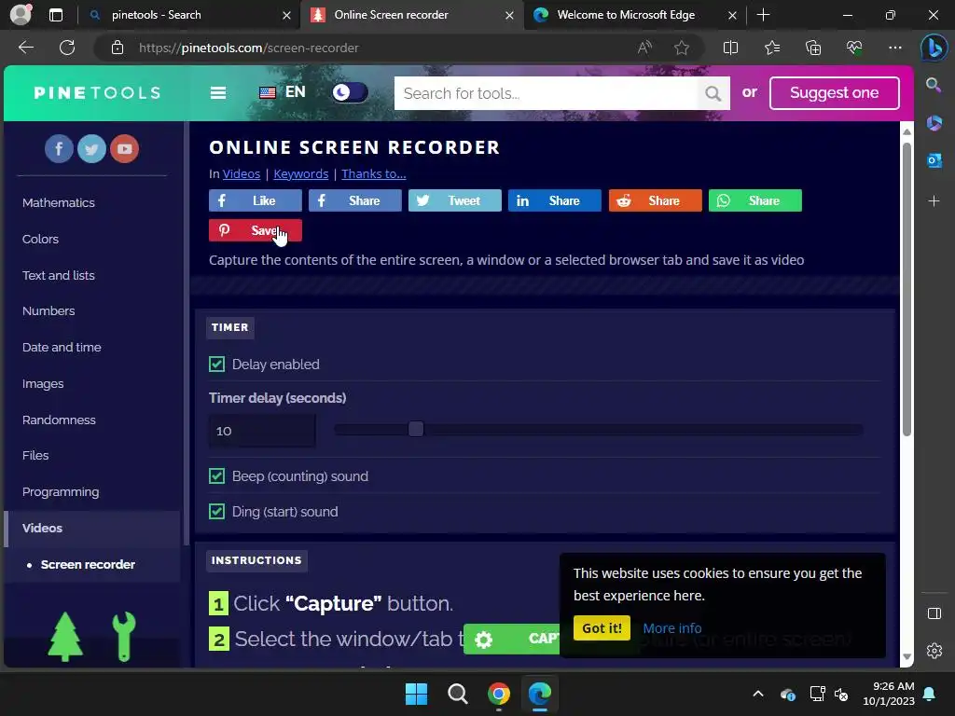Click the Pinetools Twitter round icon
The image size is (955, 716).
click(x=92, y=148)
